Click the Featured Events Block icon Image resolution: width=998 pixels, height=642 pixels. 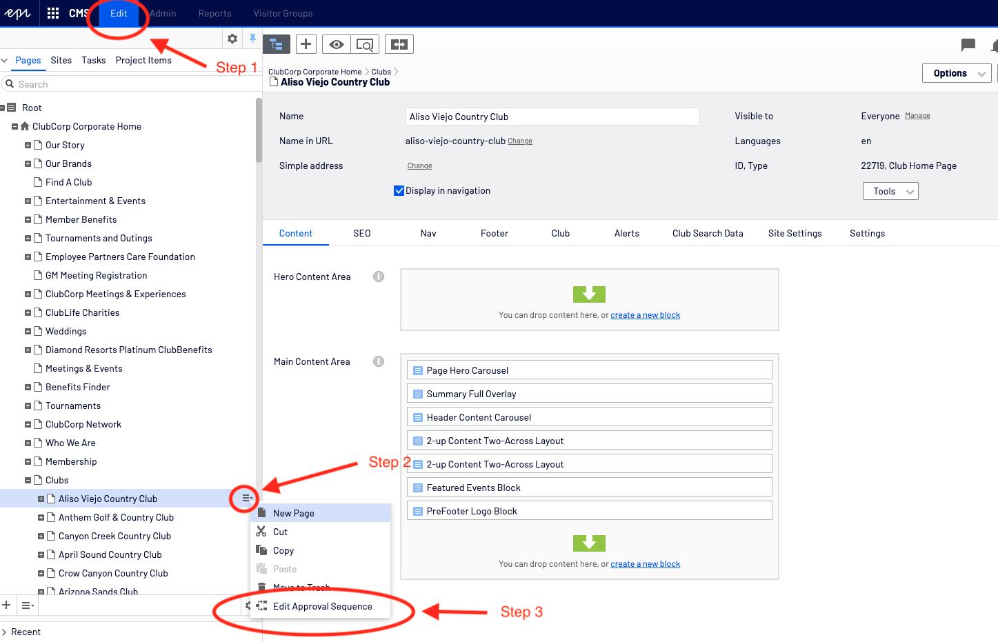click(x=417, y=488)
